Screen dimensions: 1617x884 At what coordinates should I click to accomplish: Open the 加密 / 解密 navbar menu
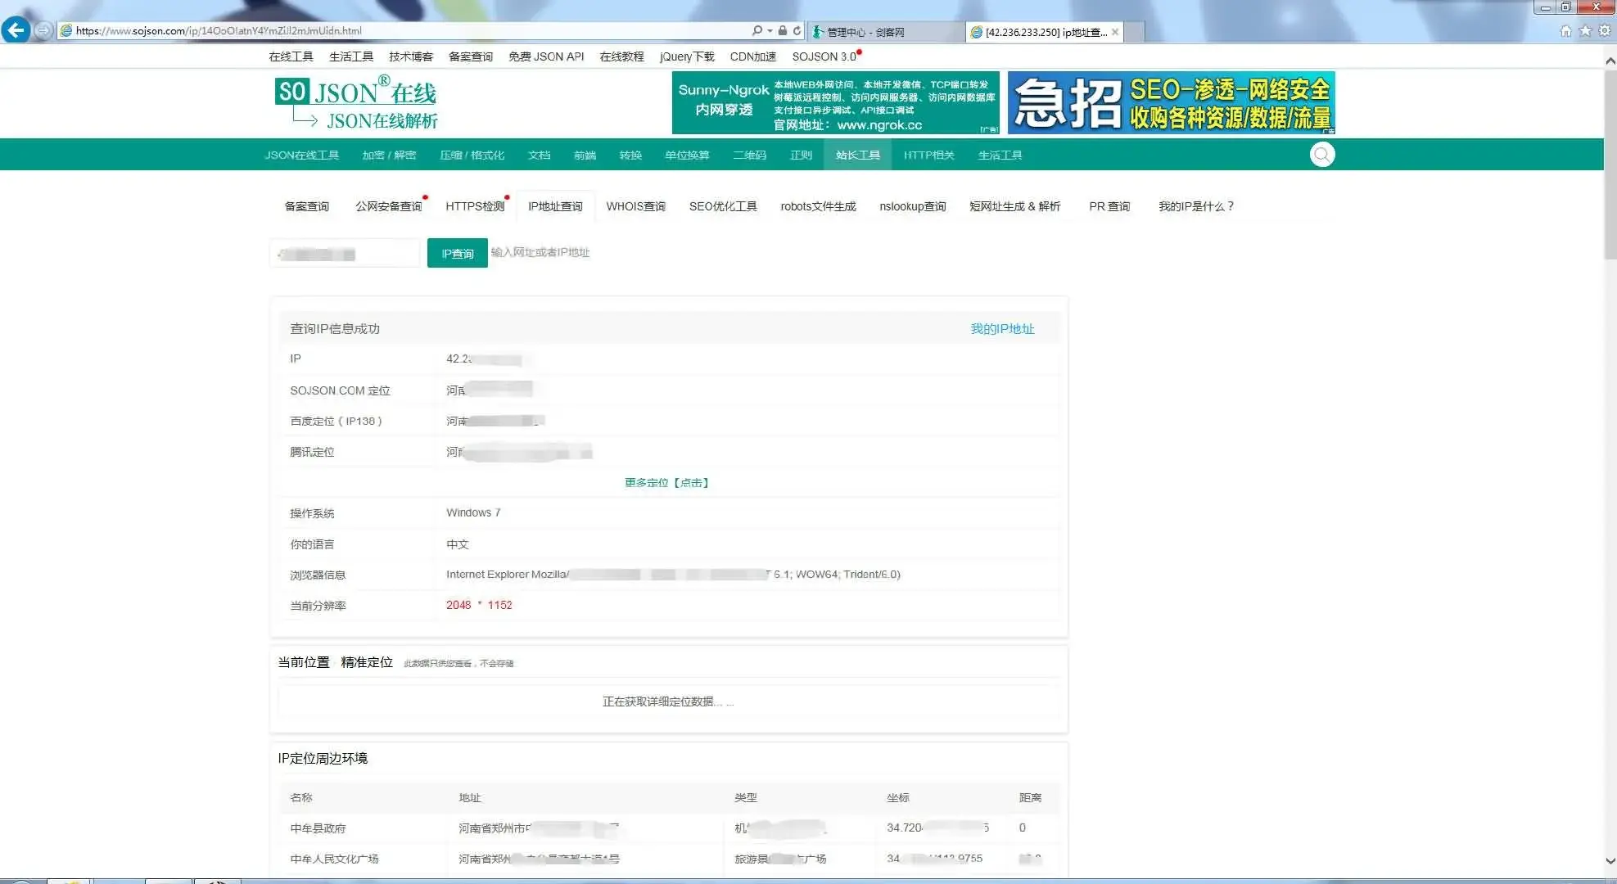389,155
